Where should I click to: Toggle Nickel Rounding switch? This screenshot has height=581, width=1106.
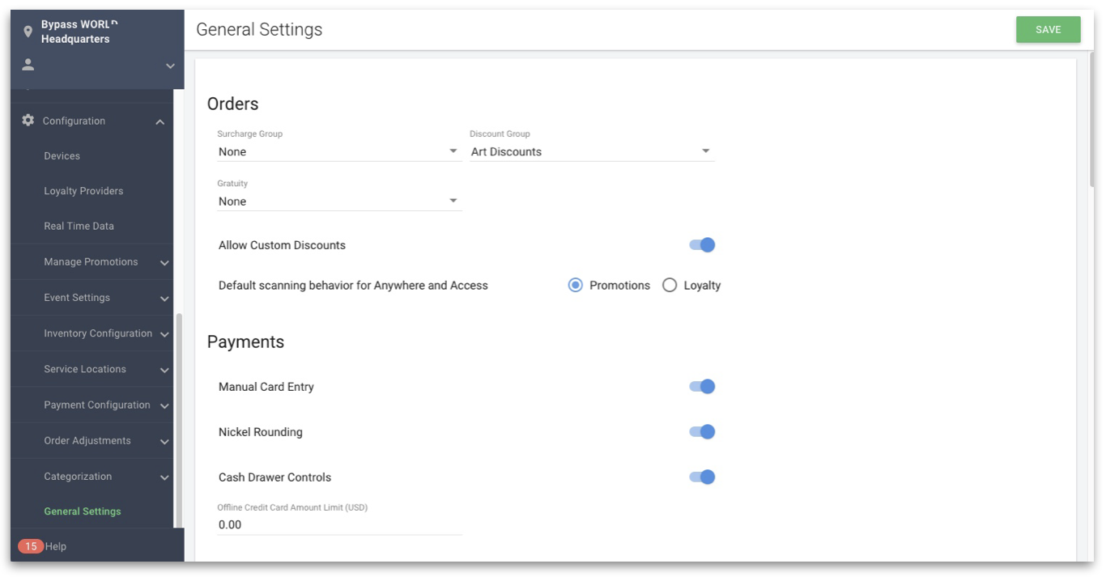click(x=702, y=431)
